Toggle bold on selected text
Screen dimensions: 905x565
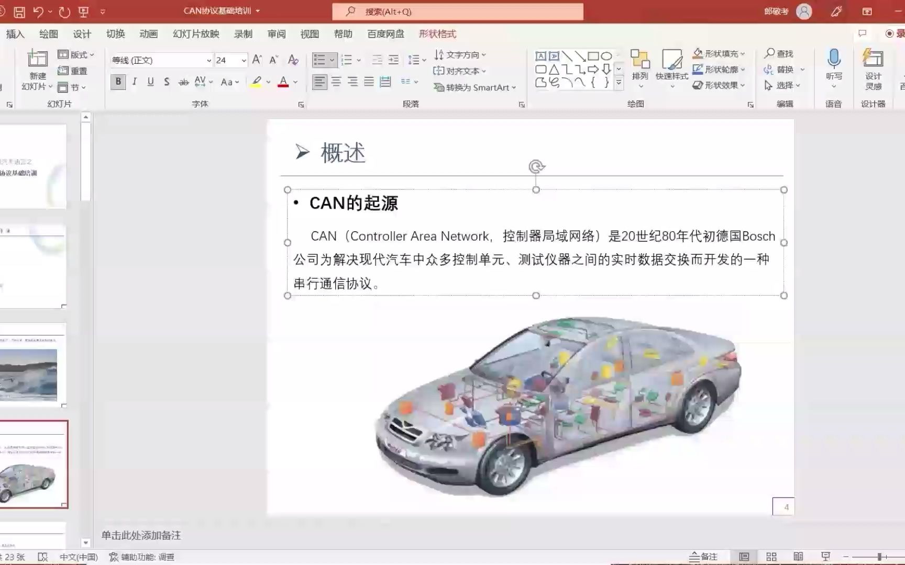point(118,82)
